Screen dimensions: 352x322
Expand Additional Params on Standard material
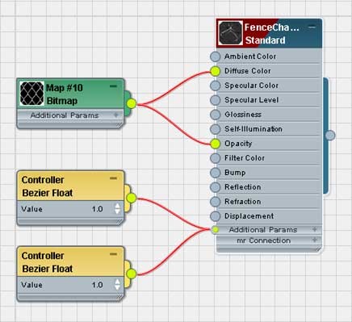pos(314,229)
